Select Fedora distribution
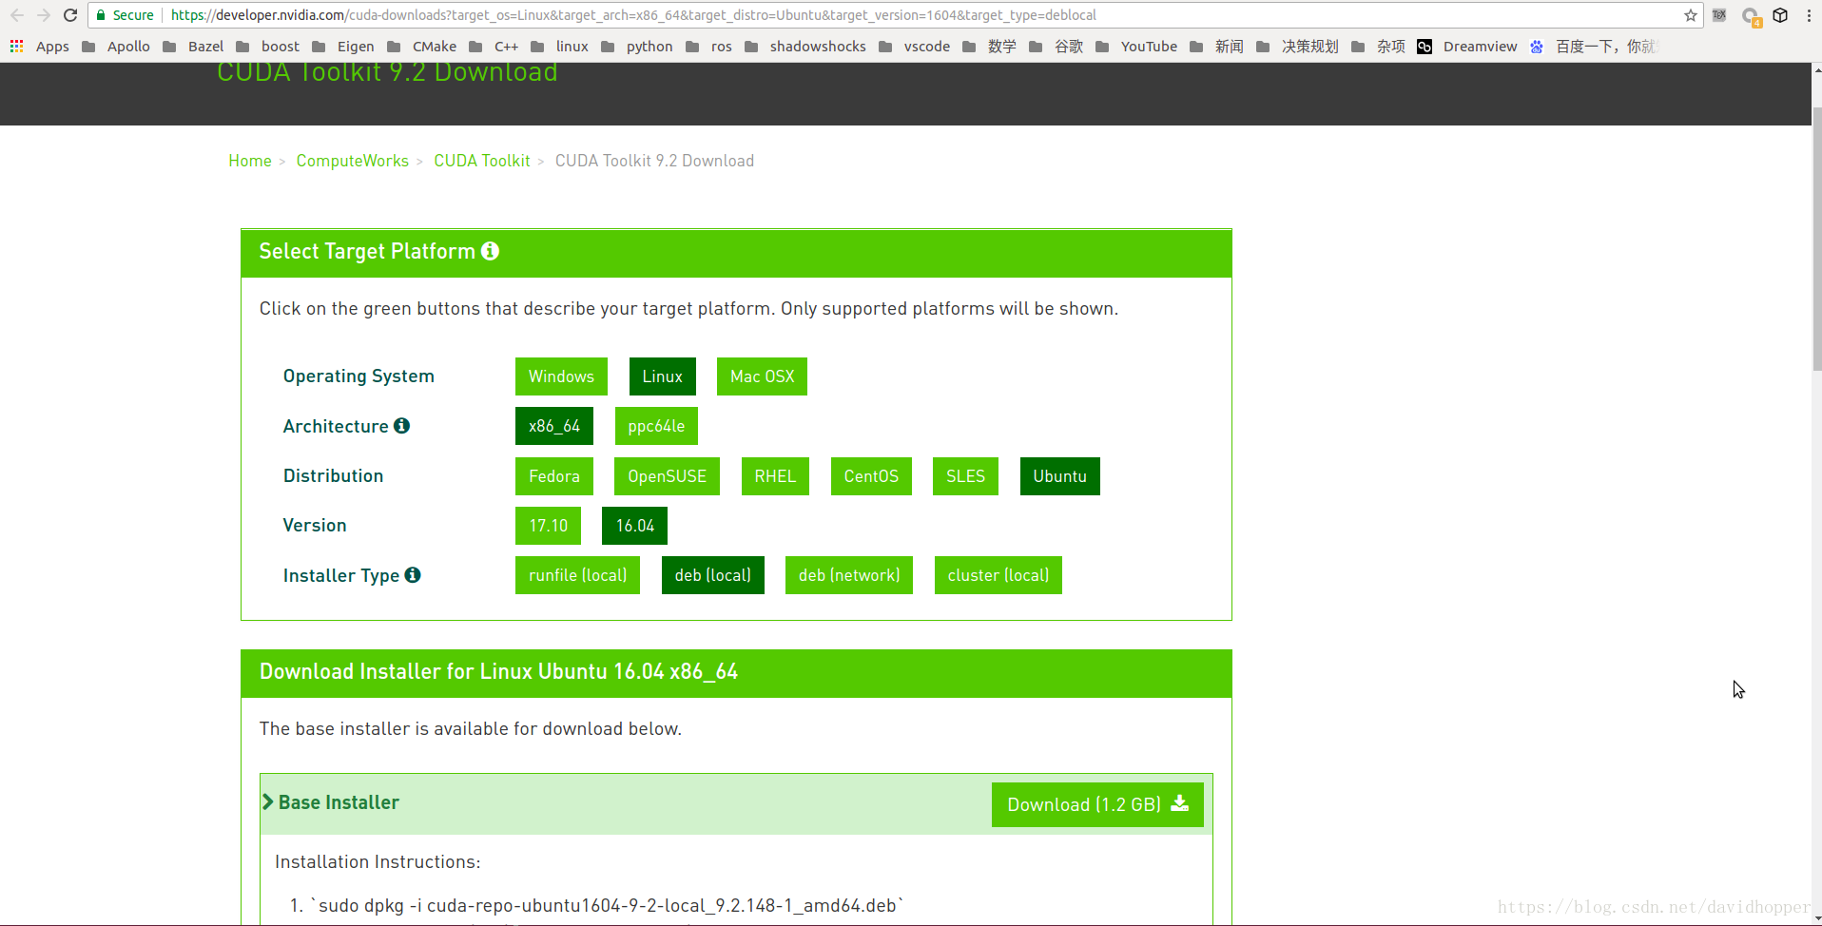The height and width of the screenshot is (926, 1822). tap(554, 476)
